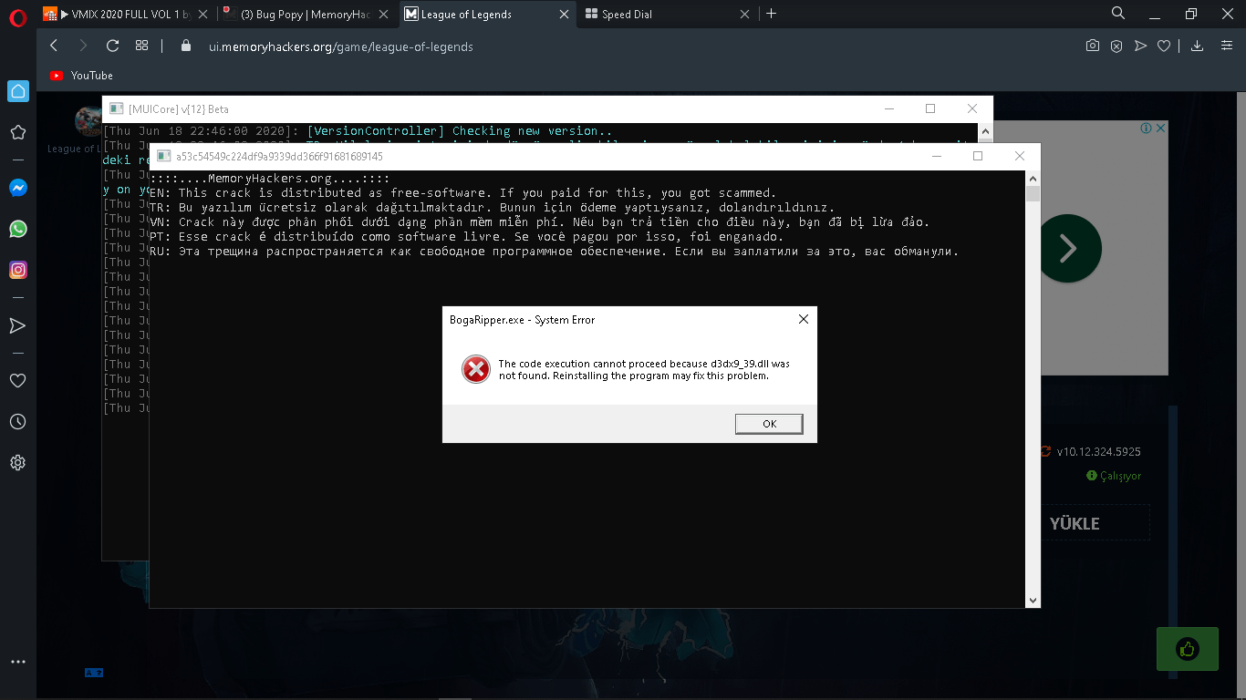1246x700 pixels.
Task: Click the "d3dx9_39.dll was not found" error message
Action: point(644,369)
